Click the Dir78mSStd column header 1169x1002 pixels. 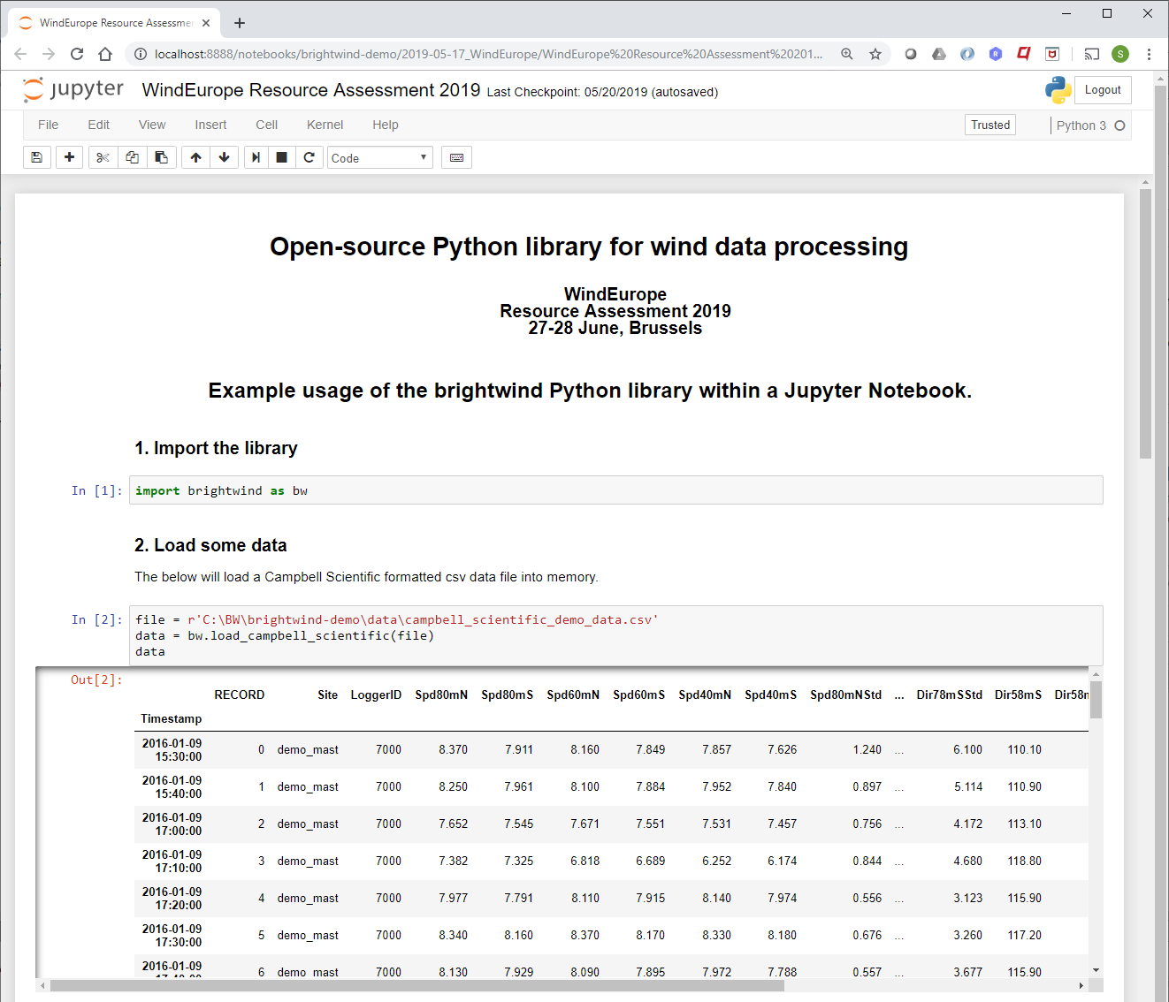pos(949,695)
